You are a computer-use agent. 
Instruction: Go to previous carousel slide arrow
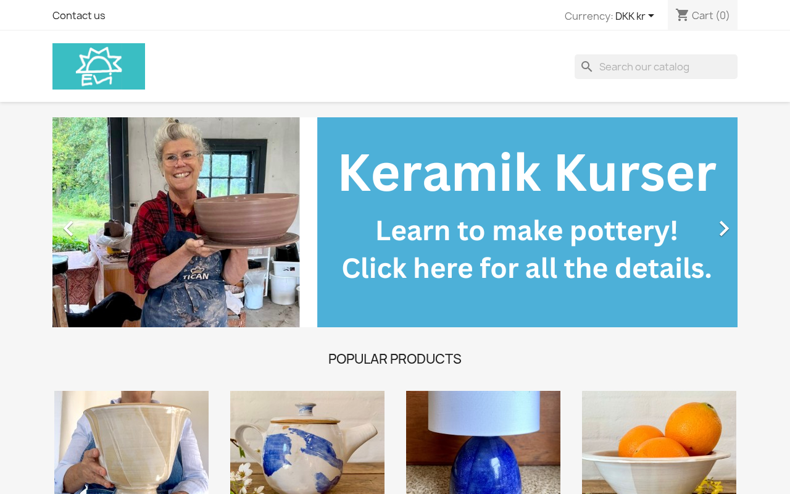(x=67, y=229)
